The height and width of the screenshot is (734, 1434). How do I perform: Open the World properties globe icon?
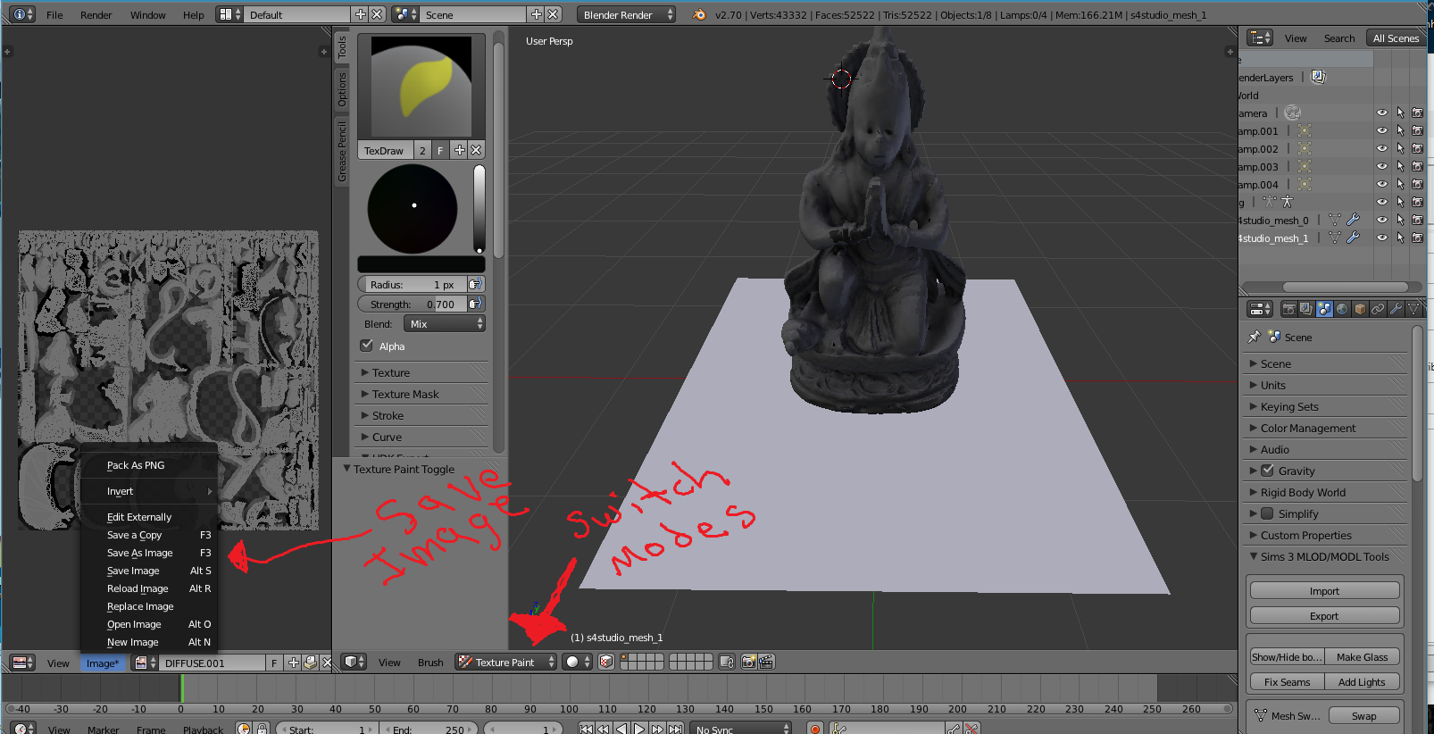click(1342, 309)
